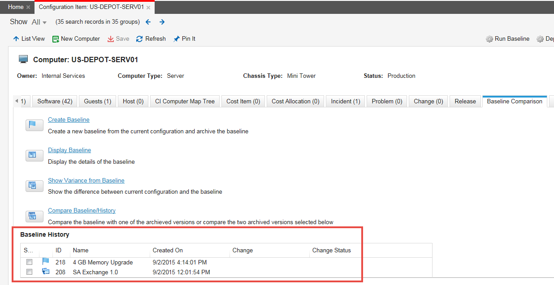Open the Create Baseline link
This screenshot has width=554, height=285.
point(69,120)
